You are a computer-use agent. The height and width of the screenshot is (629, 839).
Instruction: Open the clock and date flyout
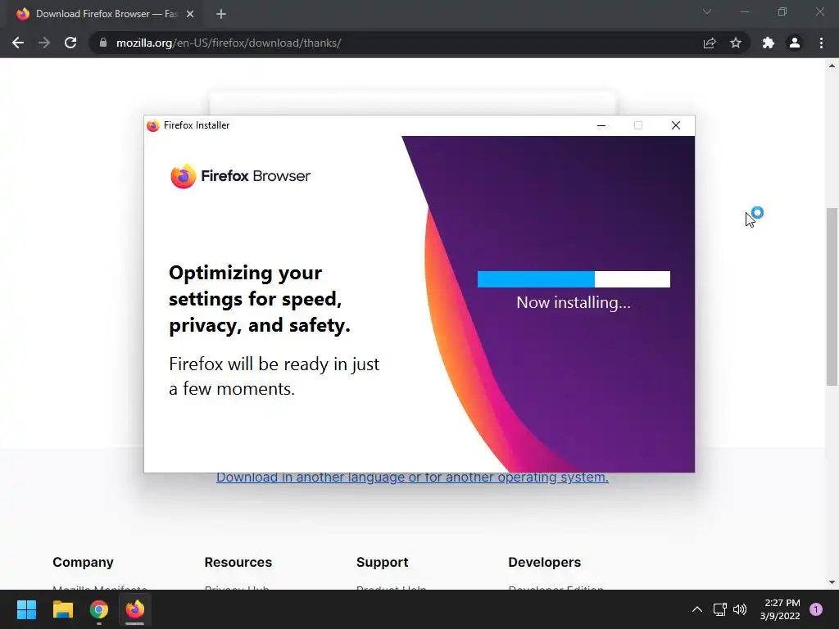[780, 609]
